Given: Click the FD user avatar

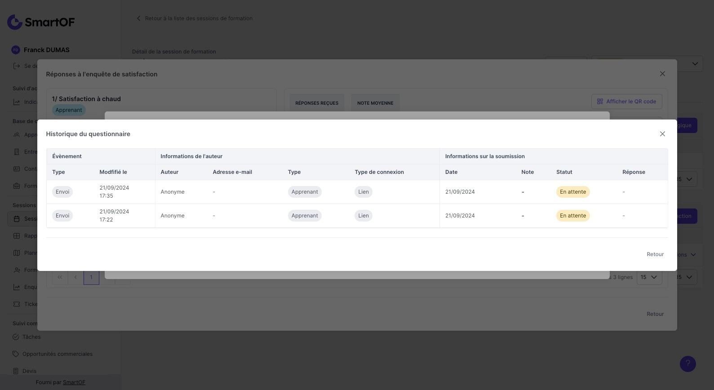Looking at the screenshot, I should pyautogui.click(x=16, y=50).
